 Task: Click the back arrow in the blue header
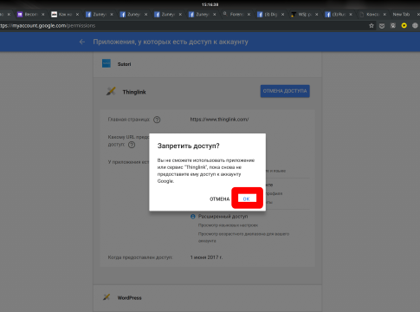pos(82,42)
